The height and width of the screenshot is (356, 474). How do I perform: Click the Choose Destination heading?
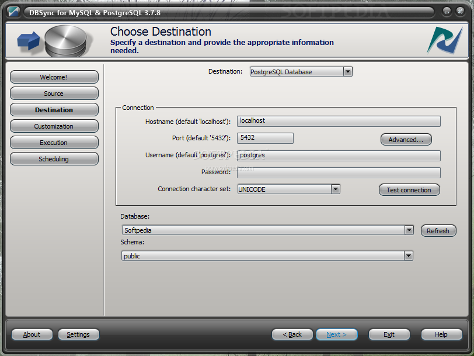[161, 32]
